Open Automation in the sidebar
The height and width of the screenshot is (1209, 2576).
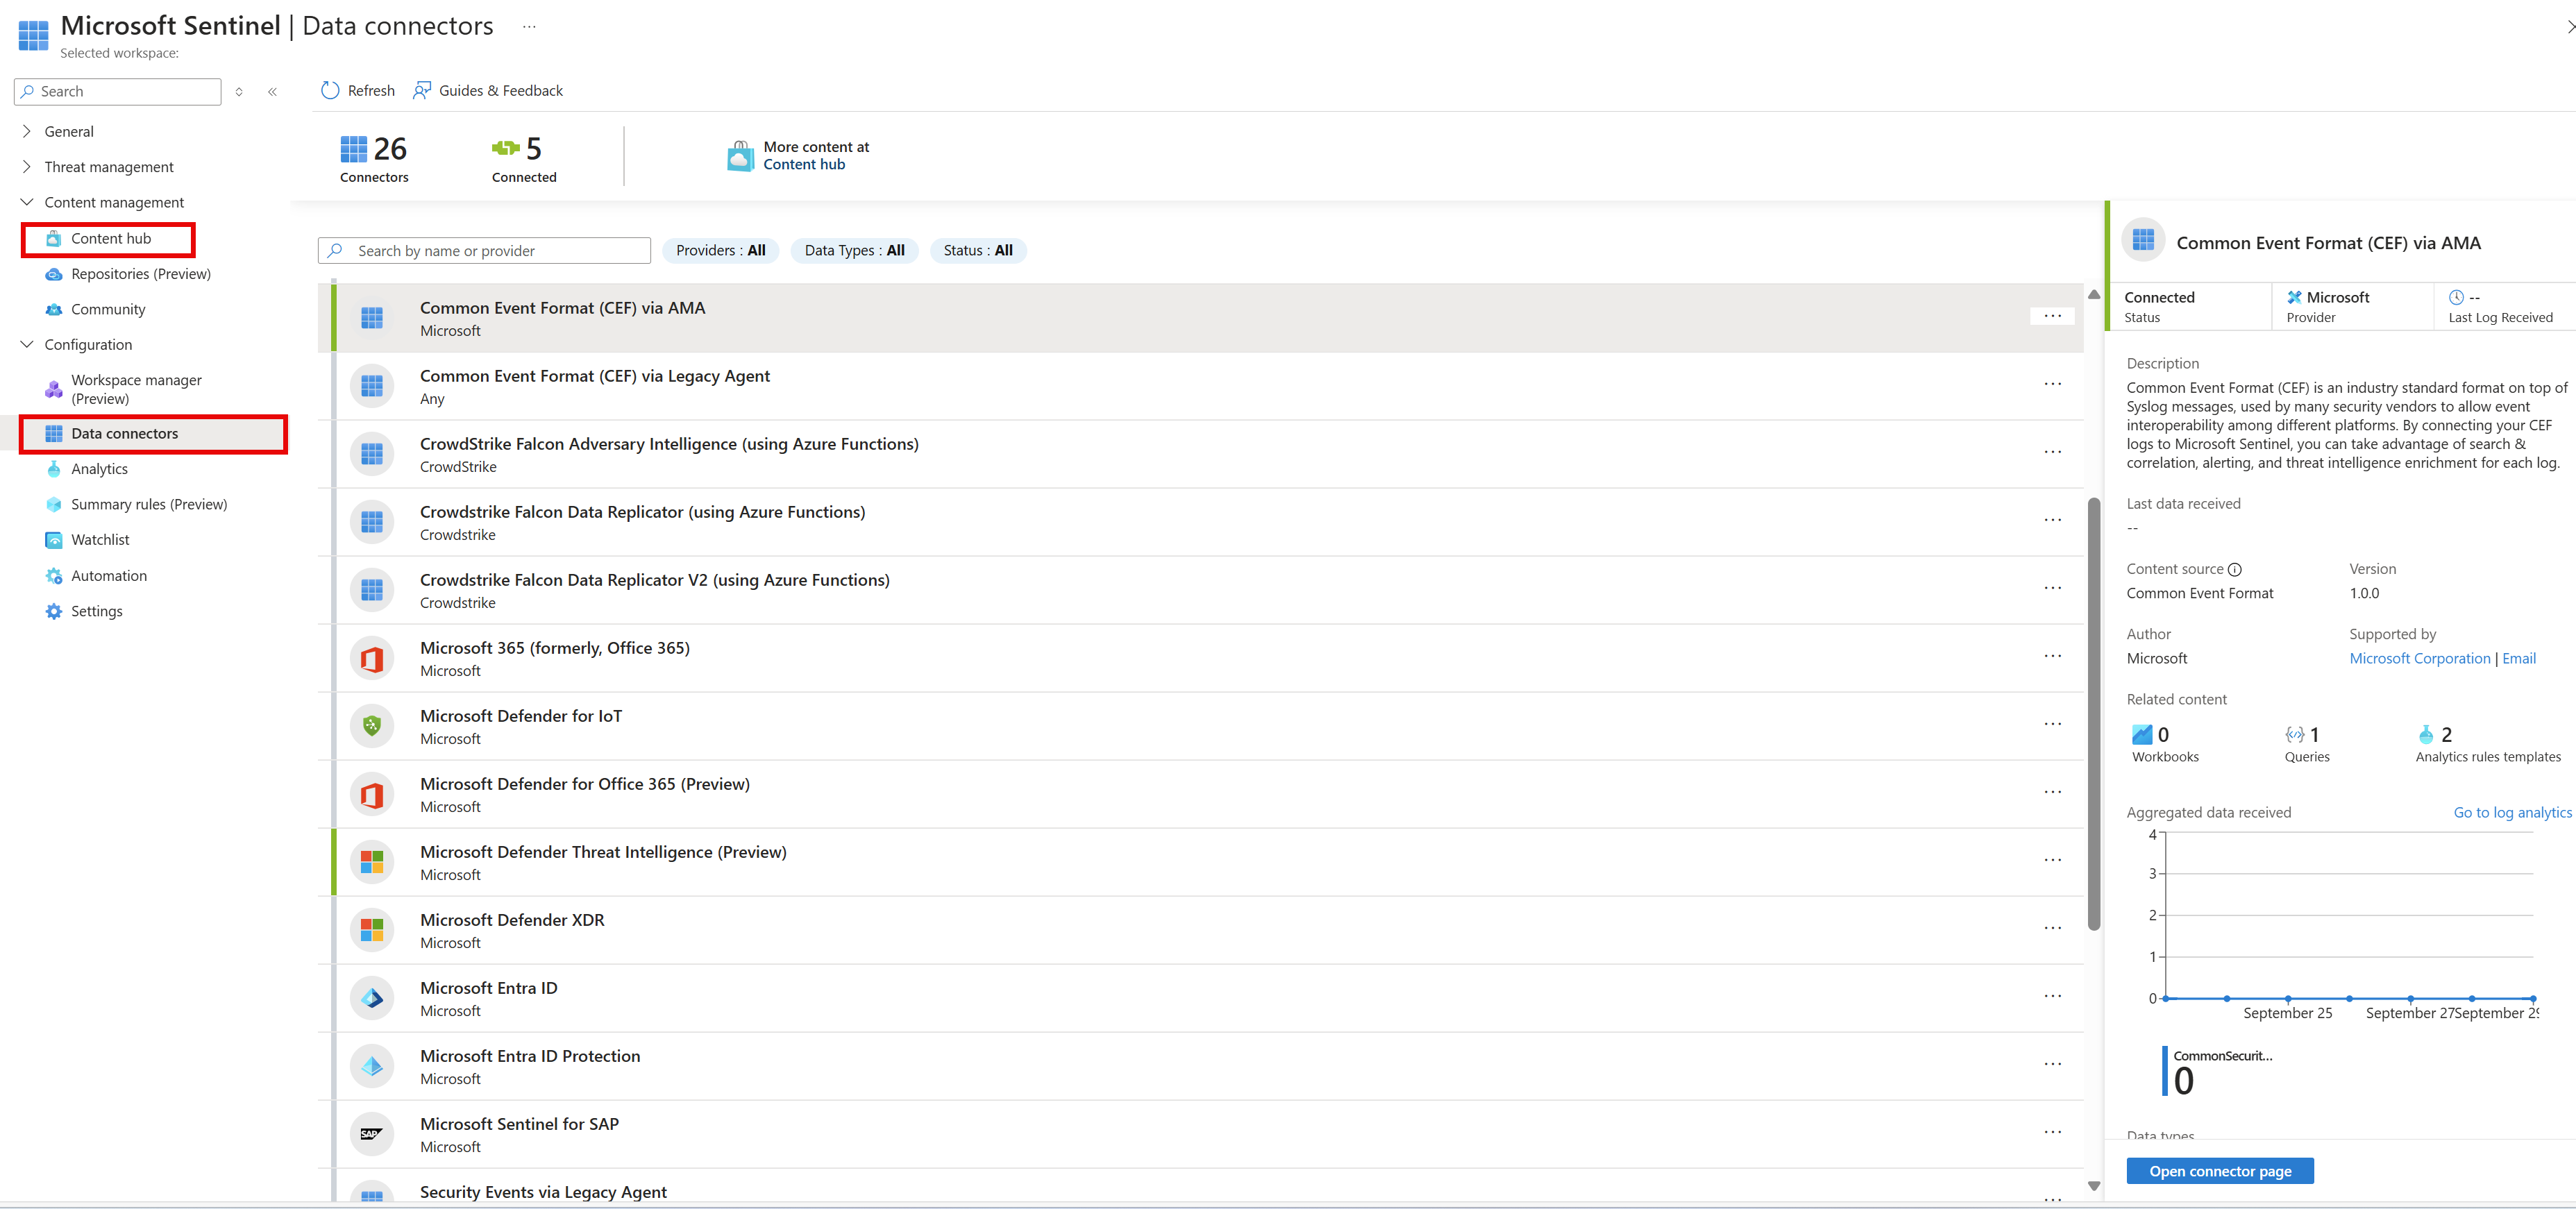[109, 576]
